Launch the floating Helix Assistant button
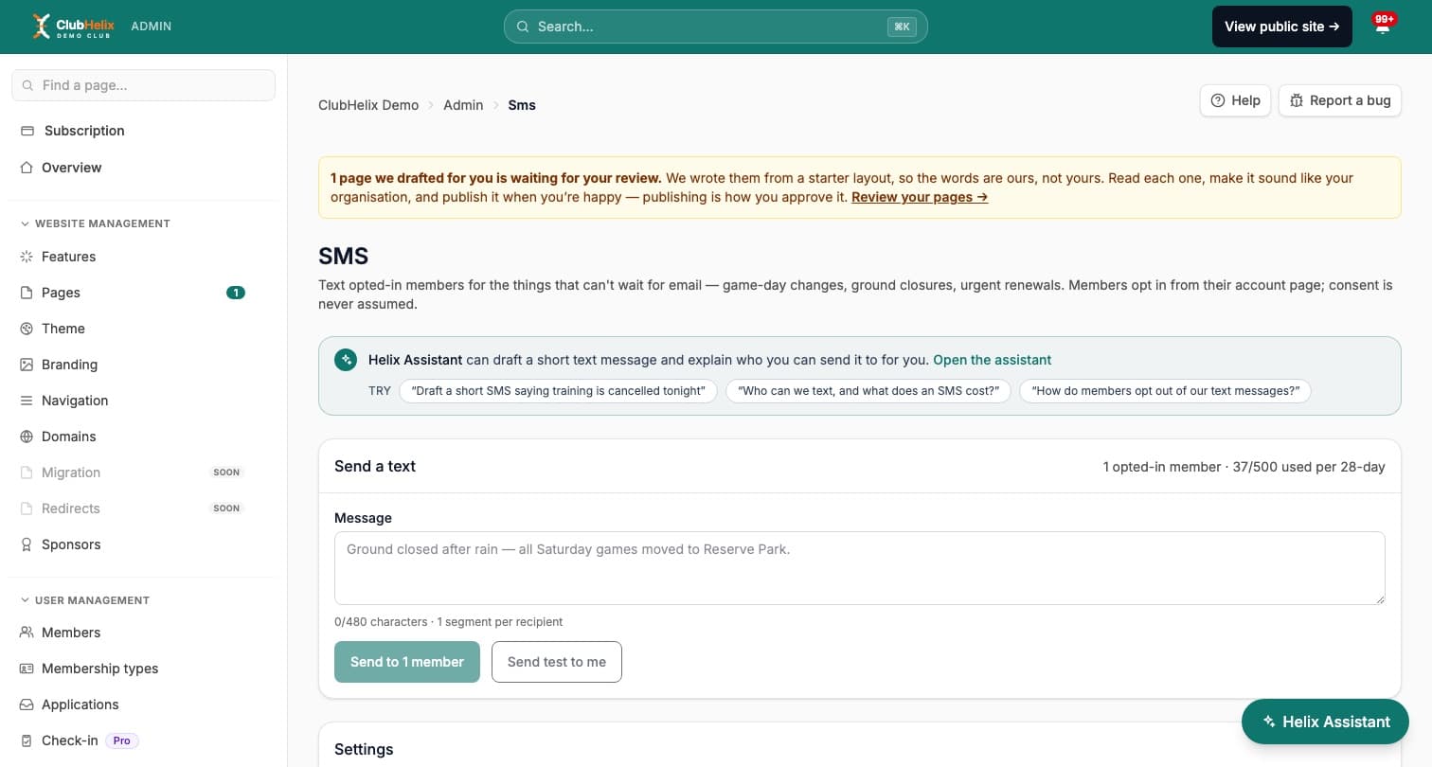The width and height of the screenshot is (1432, 767). (x=1325, y=722)
